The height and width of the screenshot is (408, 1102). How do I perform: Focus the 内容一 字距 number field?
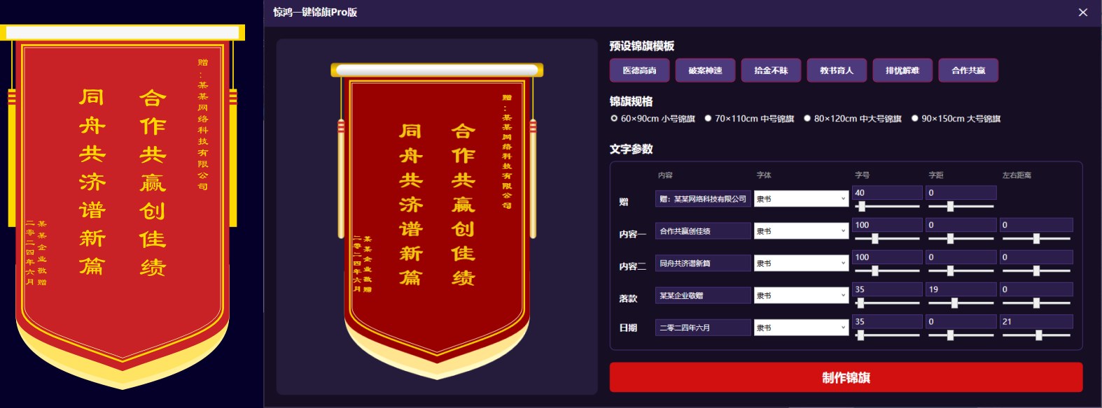(961, 225)
